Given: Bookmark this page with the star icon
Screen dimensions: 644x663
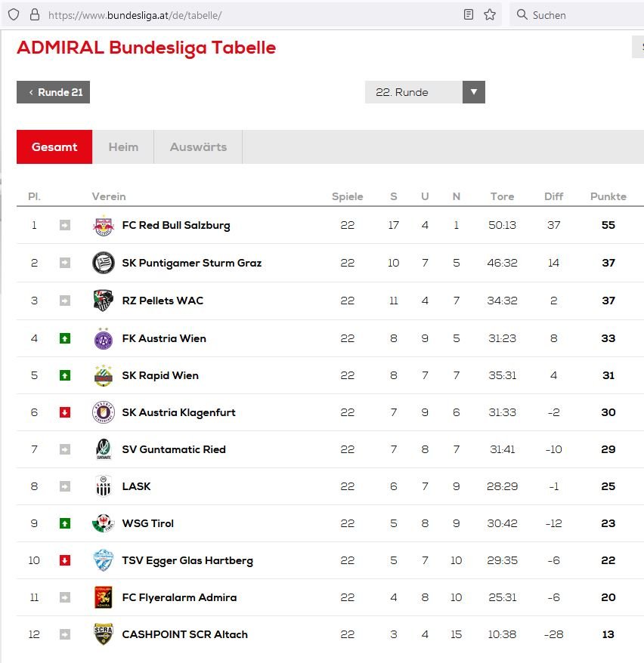Looking at the screenshot, I should (490, 15).
